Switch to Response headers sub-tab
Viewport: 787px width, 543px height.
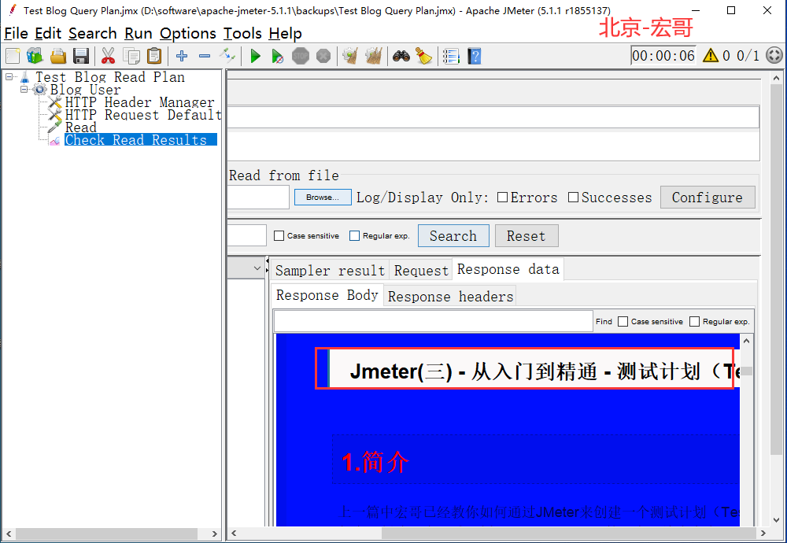pyautogui.click(x=451, y=297)
